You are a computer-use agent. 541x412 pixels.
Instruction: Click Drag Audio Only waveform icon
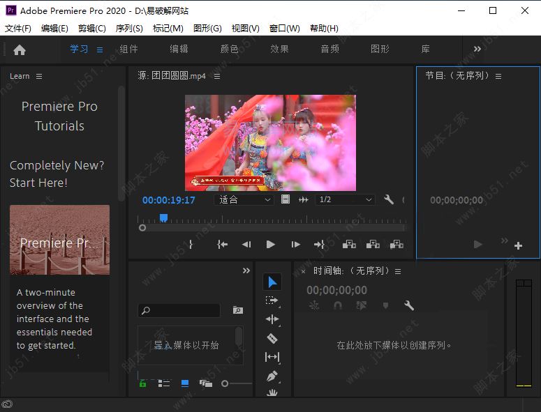click(x=303, y=199)
